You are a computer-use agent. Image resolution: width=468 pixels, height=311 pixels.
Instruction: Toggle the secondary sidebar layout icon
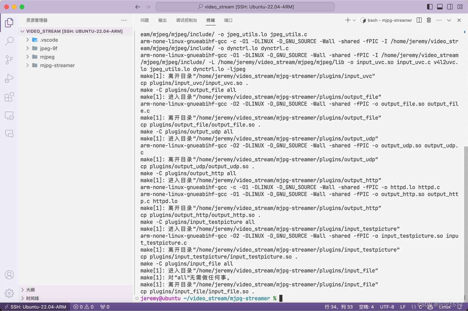pos(450,7)
